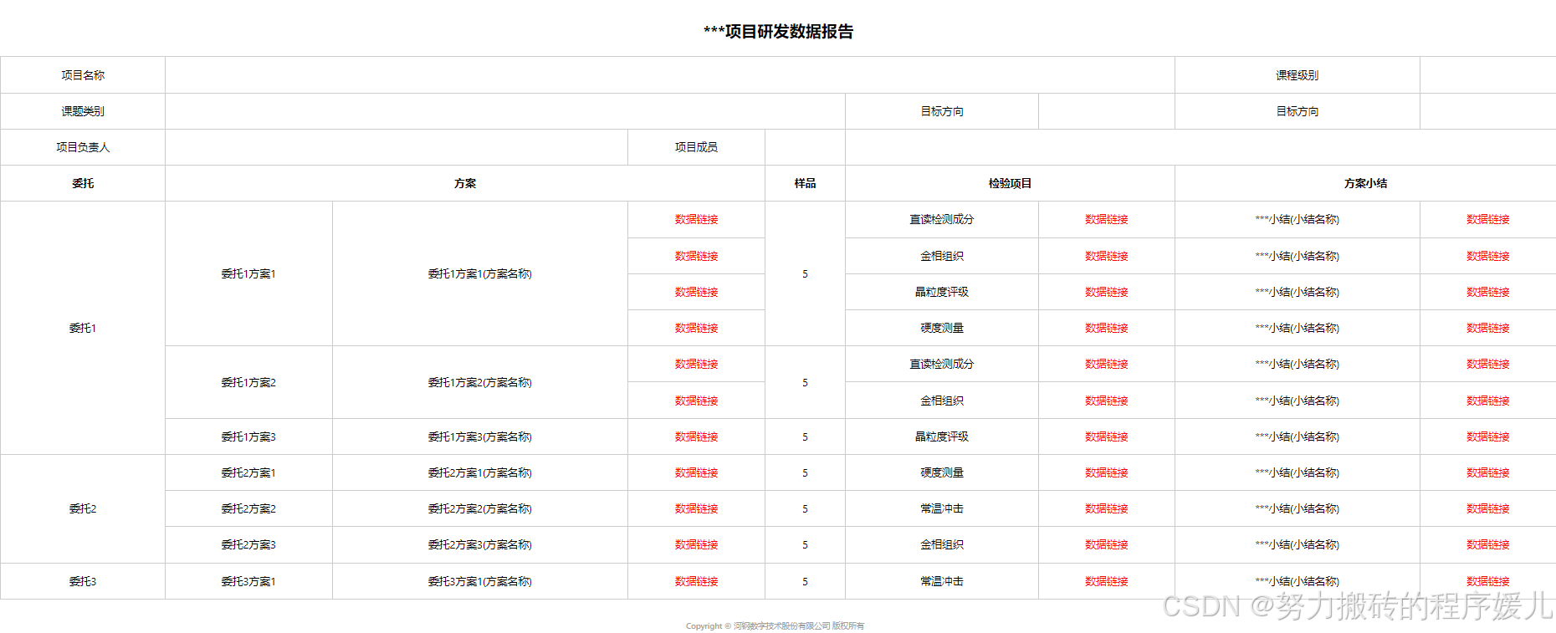This screenshot has height=633, width=1556.
Task: Open 数据链接 beside 直读检测成分 in 委托1方案1
Action: click(1106, 219)
